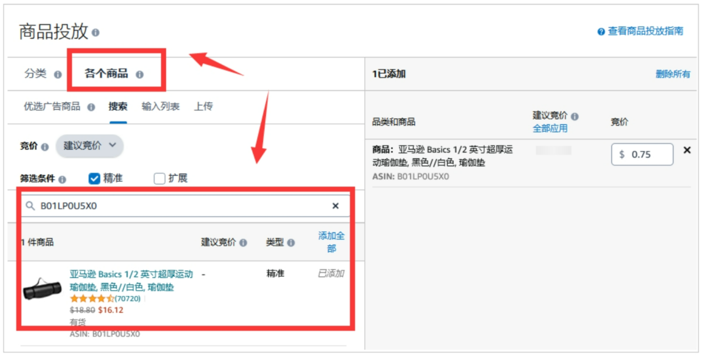702x355 pixels.
Task: Remove added product with X icon
Action: click(x=687, y=150)
